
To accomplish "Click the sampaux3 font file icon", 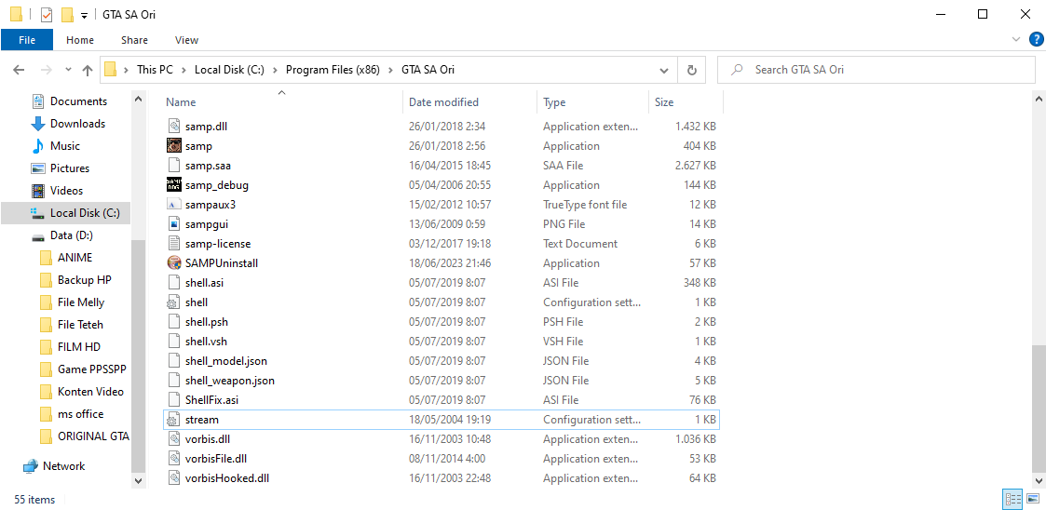I will pyautogui.click(x=173, y=204).
